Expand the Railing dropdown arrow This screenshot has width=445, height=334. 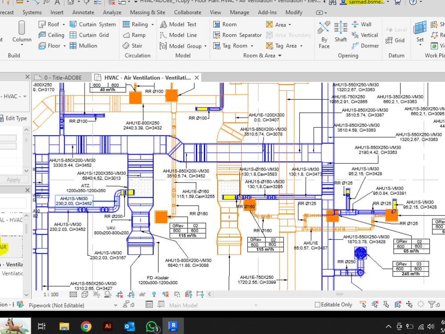tap(152, 24)
